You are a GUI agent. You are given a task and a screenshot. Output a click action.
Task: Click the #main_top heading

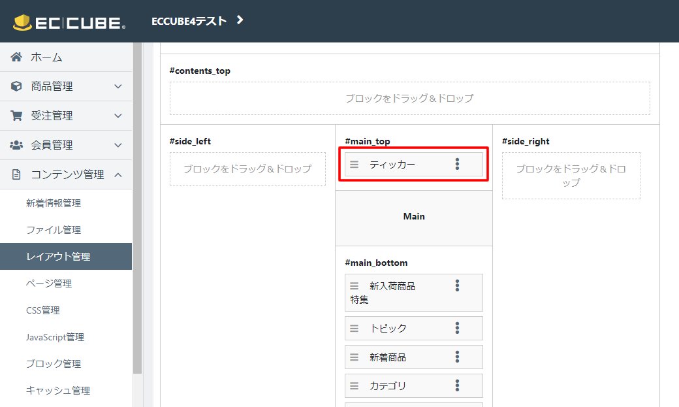[368, 141]
